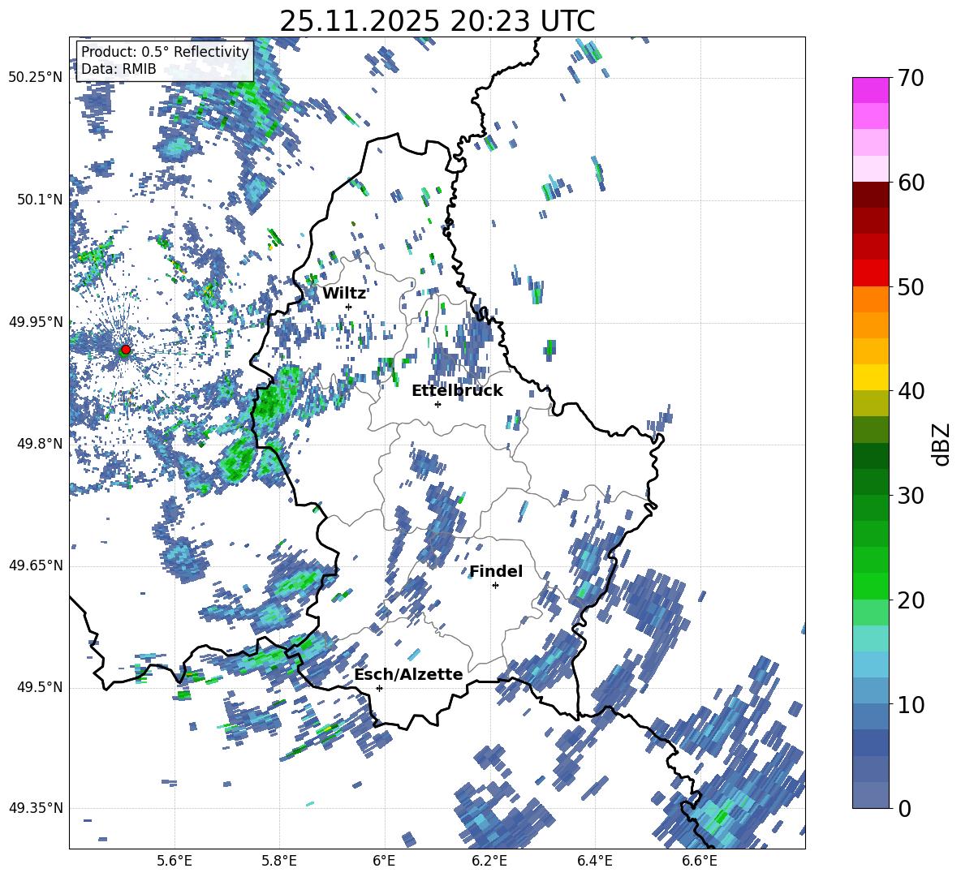Viewport: 961px width, 877px height.
Task: Click the orange colorbar swatch below 50
Action: 870,299
